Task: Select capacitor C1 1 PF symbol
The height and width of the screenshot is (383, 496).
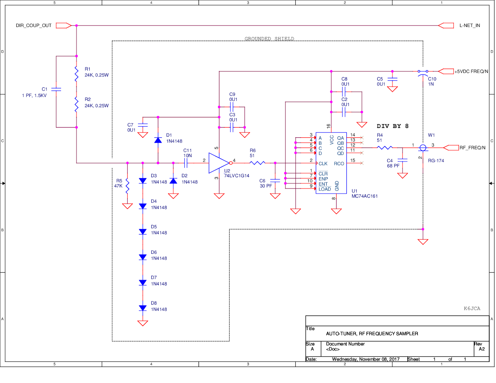Action: pos(56,90)
